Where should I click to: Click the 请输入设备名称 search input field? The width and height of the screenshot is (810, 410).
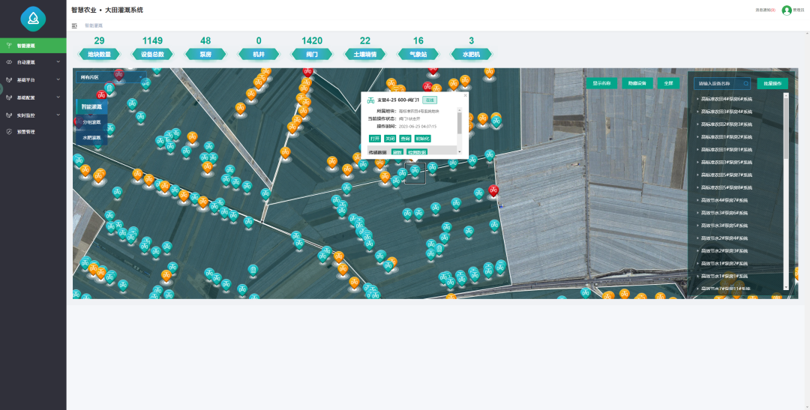pos(718,84)
